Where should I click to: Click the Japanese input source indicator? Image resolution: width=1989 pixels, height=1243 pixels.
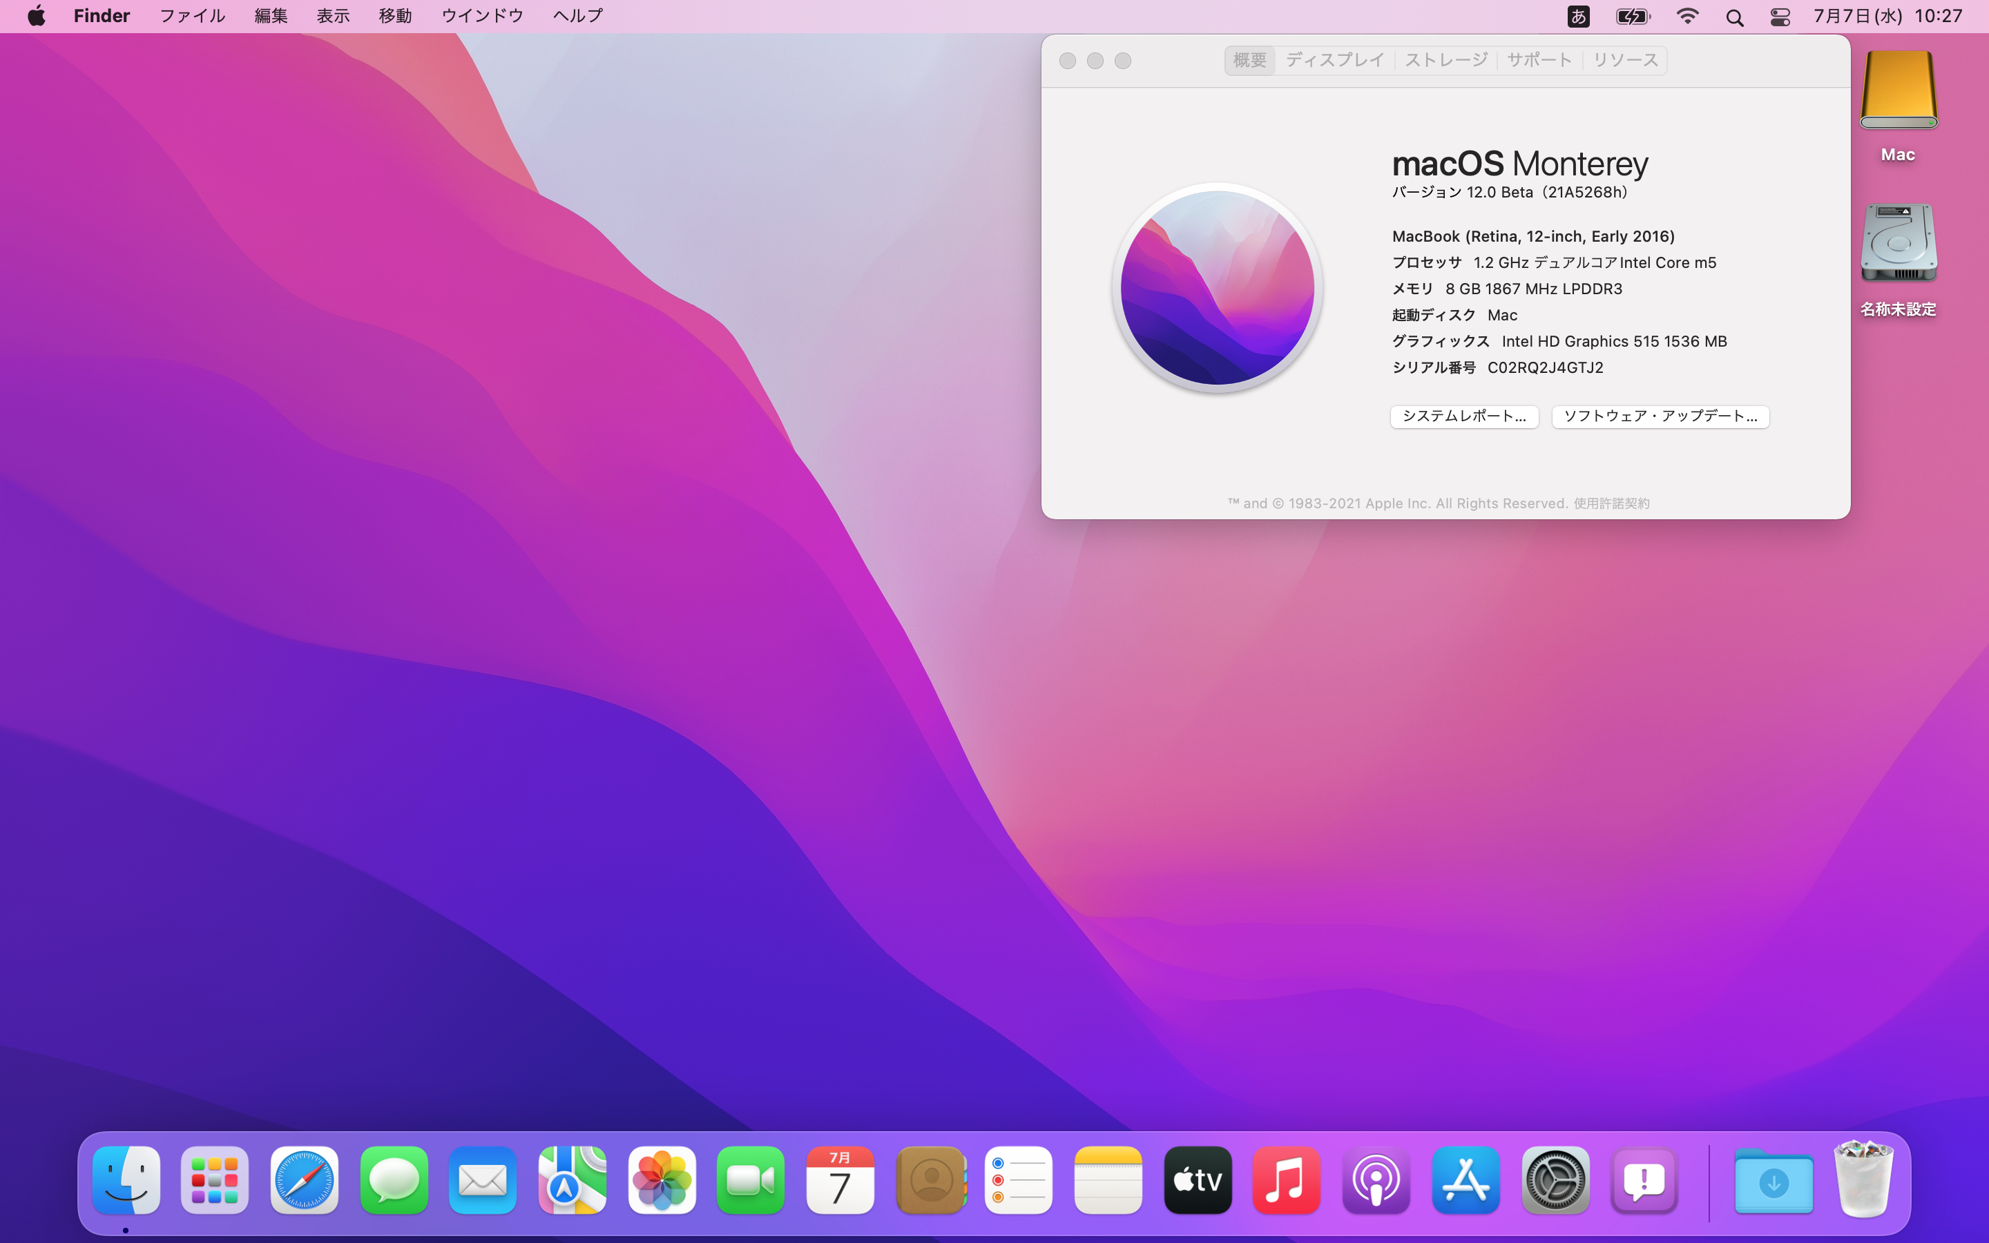tap(1578, 17)
